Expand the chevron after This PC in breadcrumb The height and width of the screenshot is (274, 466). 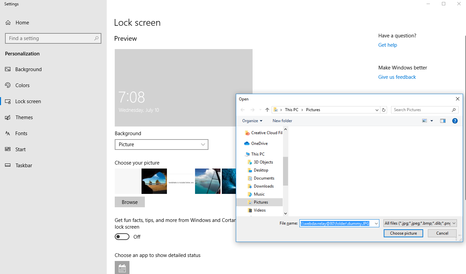point(302,110)
